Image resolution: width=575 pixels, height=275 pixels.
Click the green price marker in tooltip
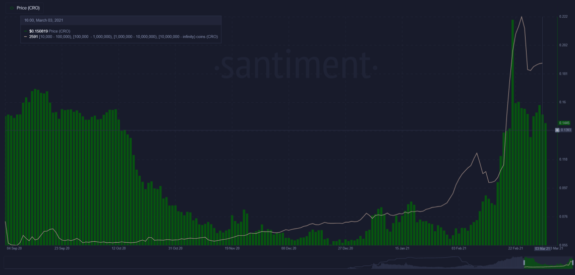pyautogui.click(x=25, y=31)
